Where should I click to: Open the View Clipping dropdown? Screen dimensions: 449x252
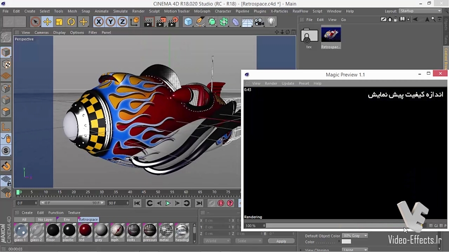coord(355,250)
